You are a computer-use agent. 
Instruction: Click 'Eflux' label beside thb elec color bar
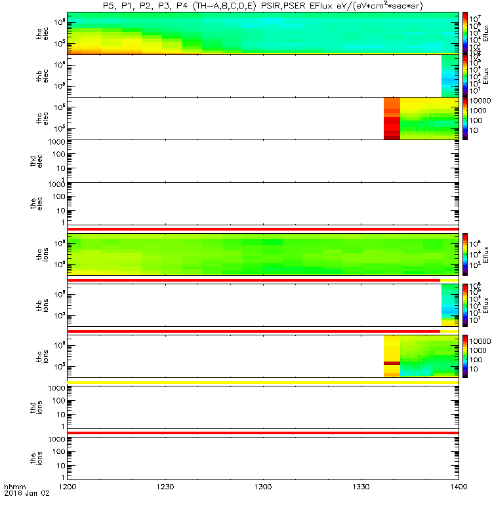click(x=485, y=76)
